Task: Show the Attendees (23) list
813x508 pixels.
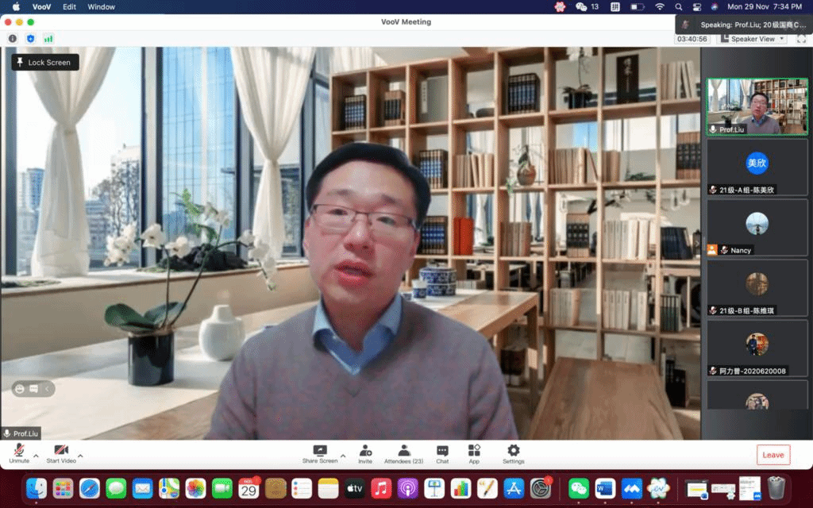Action: 403,452
